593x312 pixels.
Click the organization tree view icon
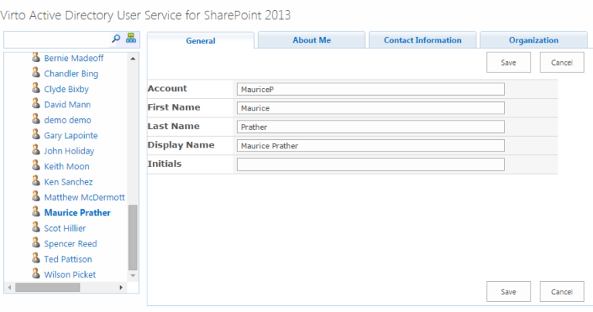(x=130, y=39)
